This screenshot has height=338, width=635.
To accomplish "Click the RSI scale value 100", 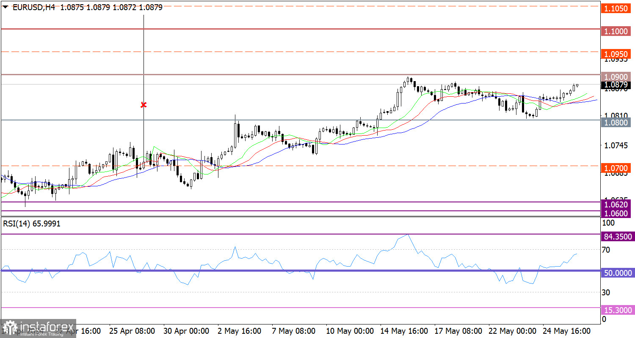I will coord(608,222).
